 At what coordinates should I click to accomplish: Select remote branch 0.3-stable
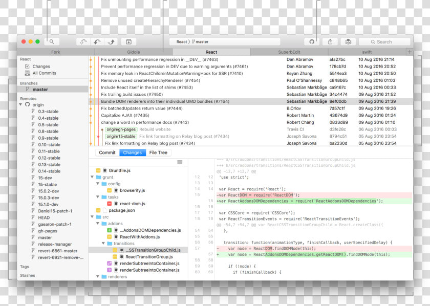point(48,112)
